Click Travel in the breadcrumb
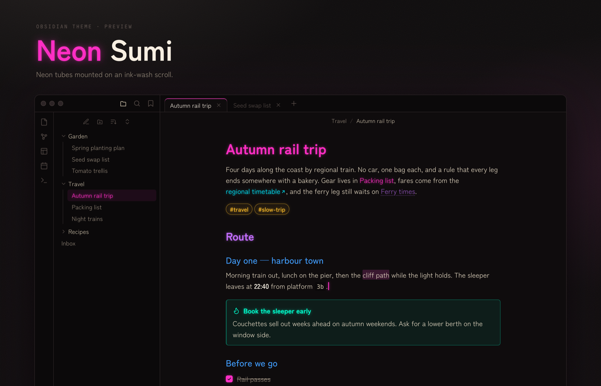 pos(339,121)
